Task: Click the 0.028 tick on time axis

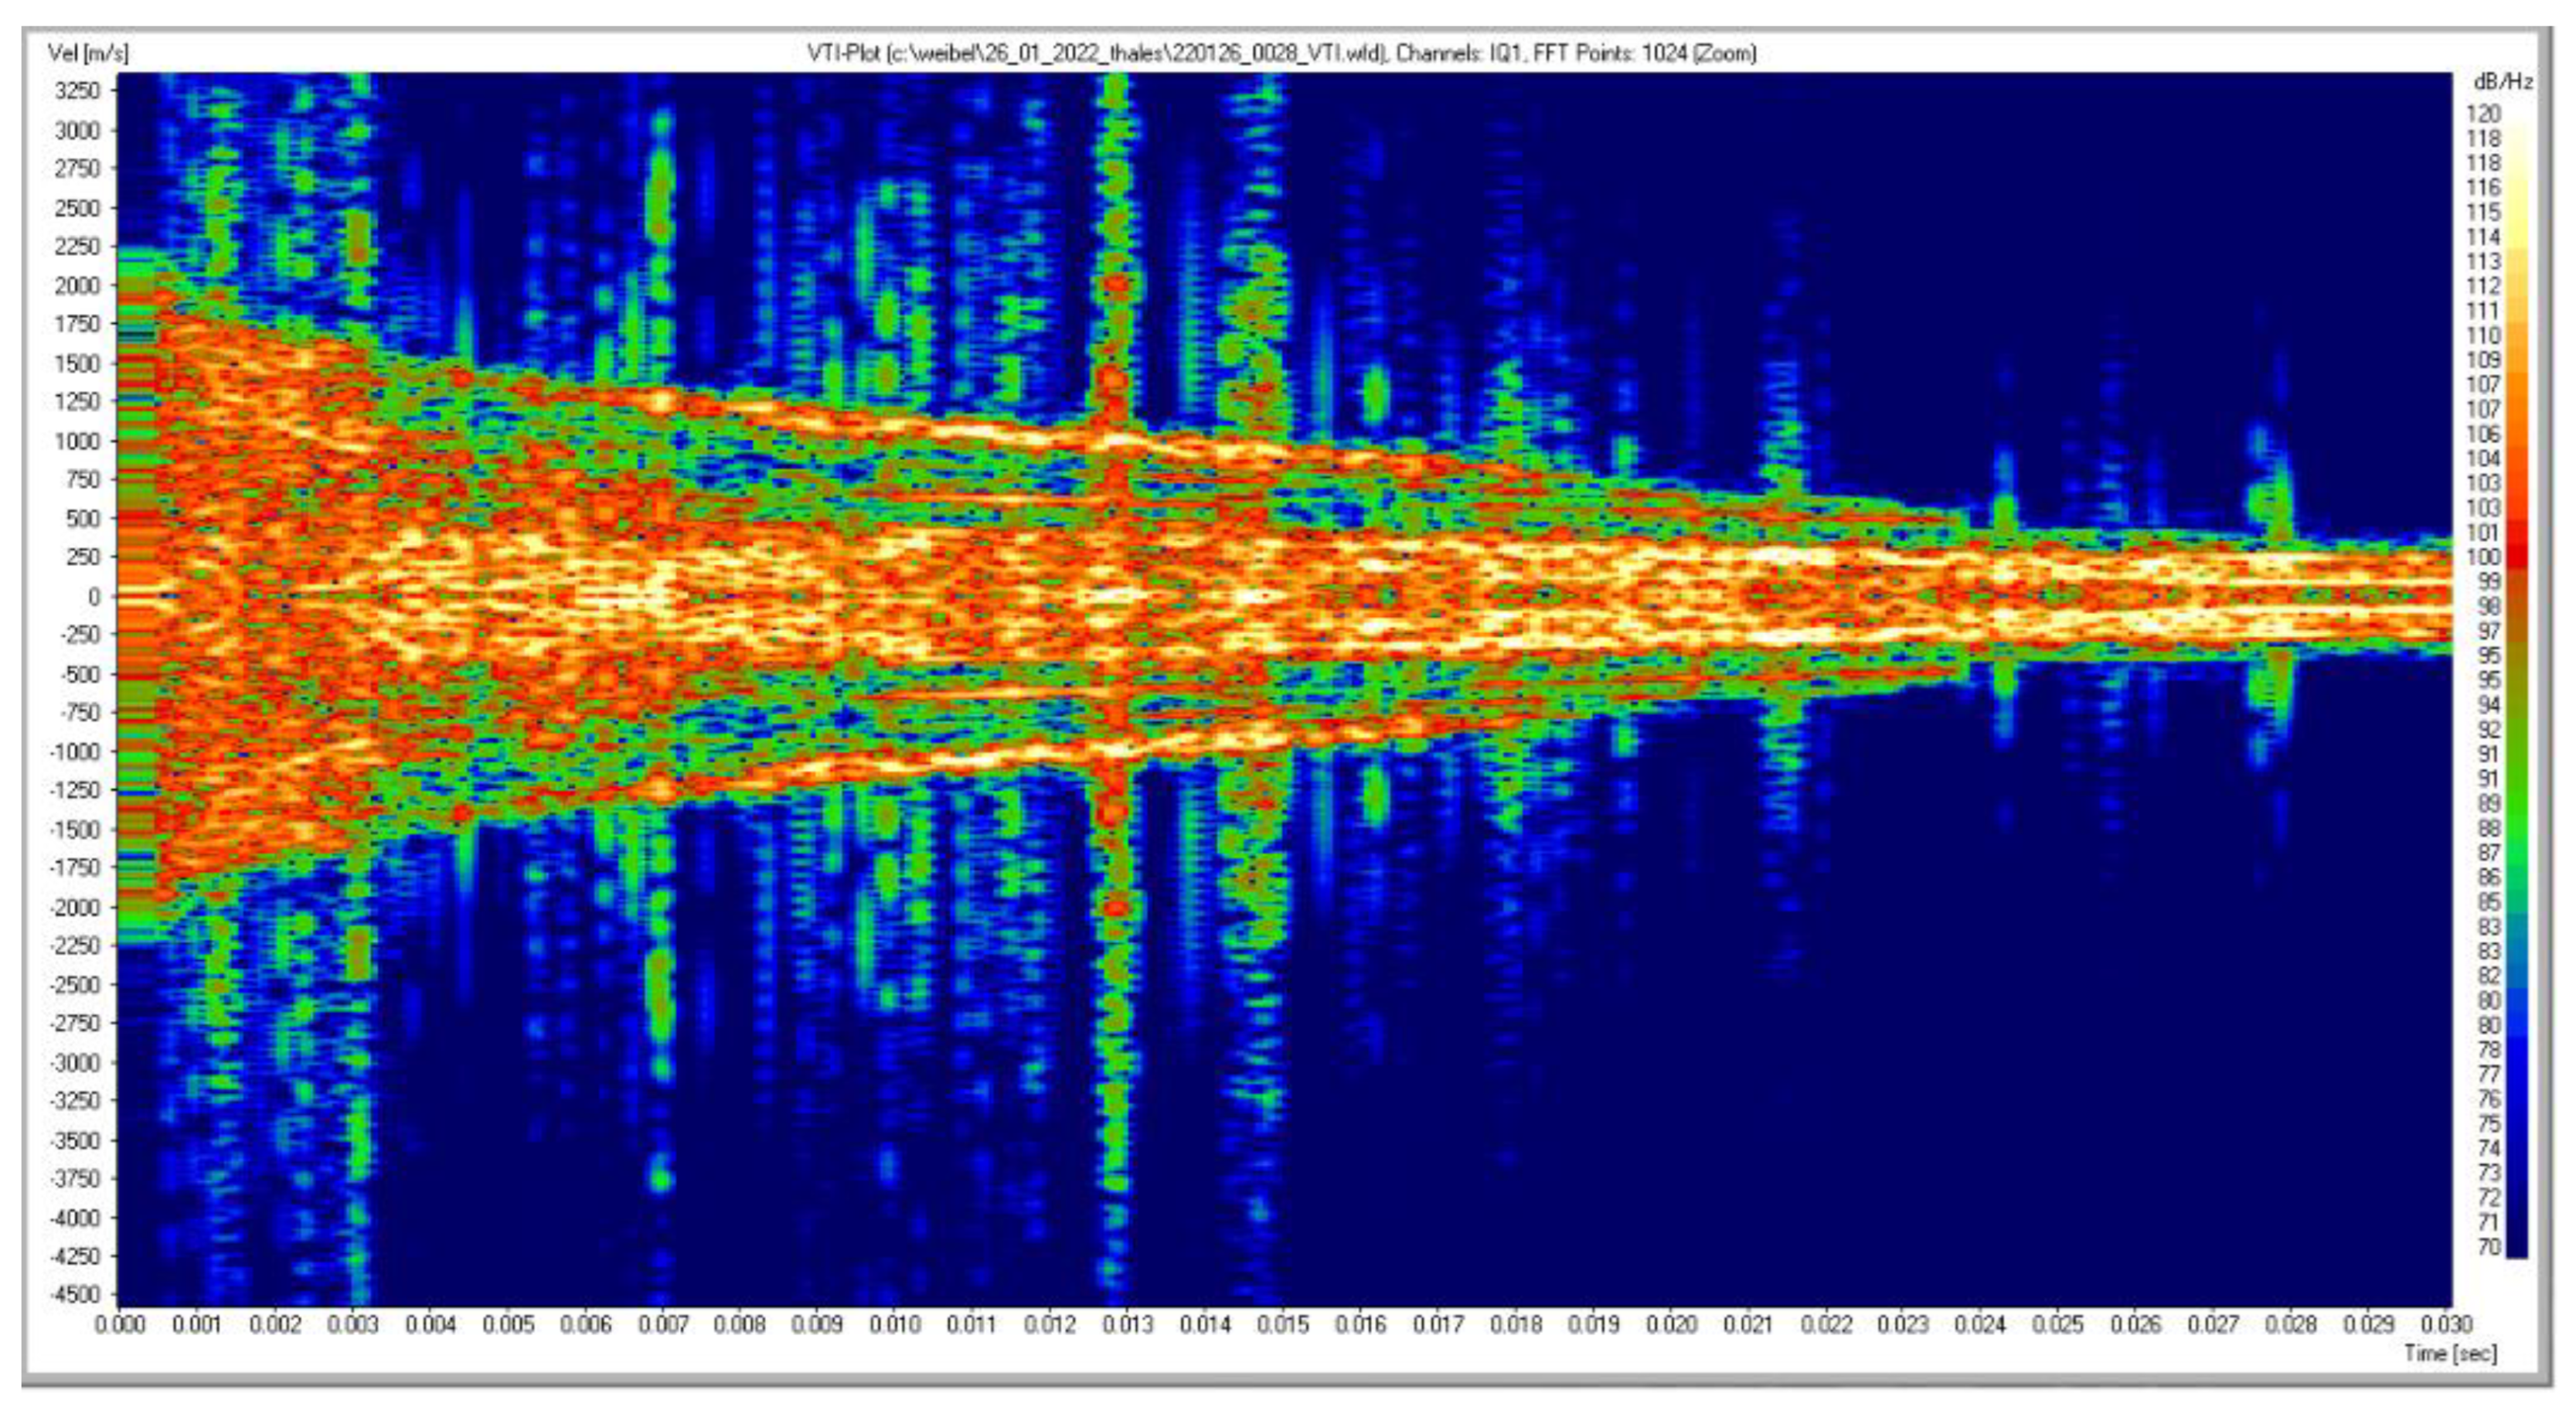Action: (2291, 1325)
